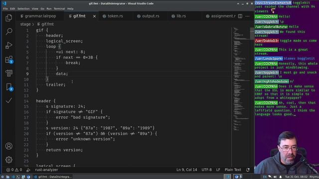The height and width of the screenshot is (179, 319).
Task: Change LF end of line sequence
Action: click(x=218, y=170)
